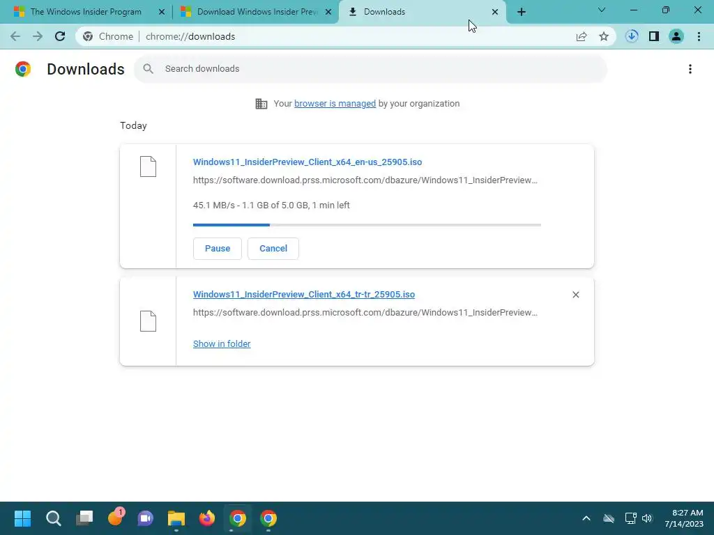Viewport: 714px width, 535px height.
Task: Click the en-us download source URL
Action: click(365, 180)
